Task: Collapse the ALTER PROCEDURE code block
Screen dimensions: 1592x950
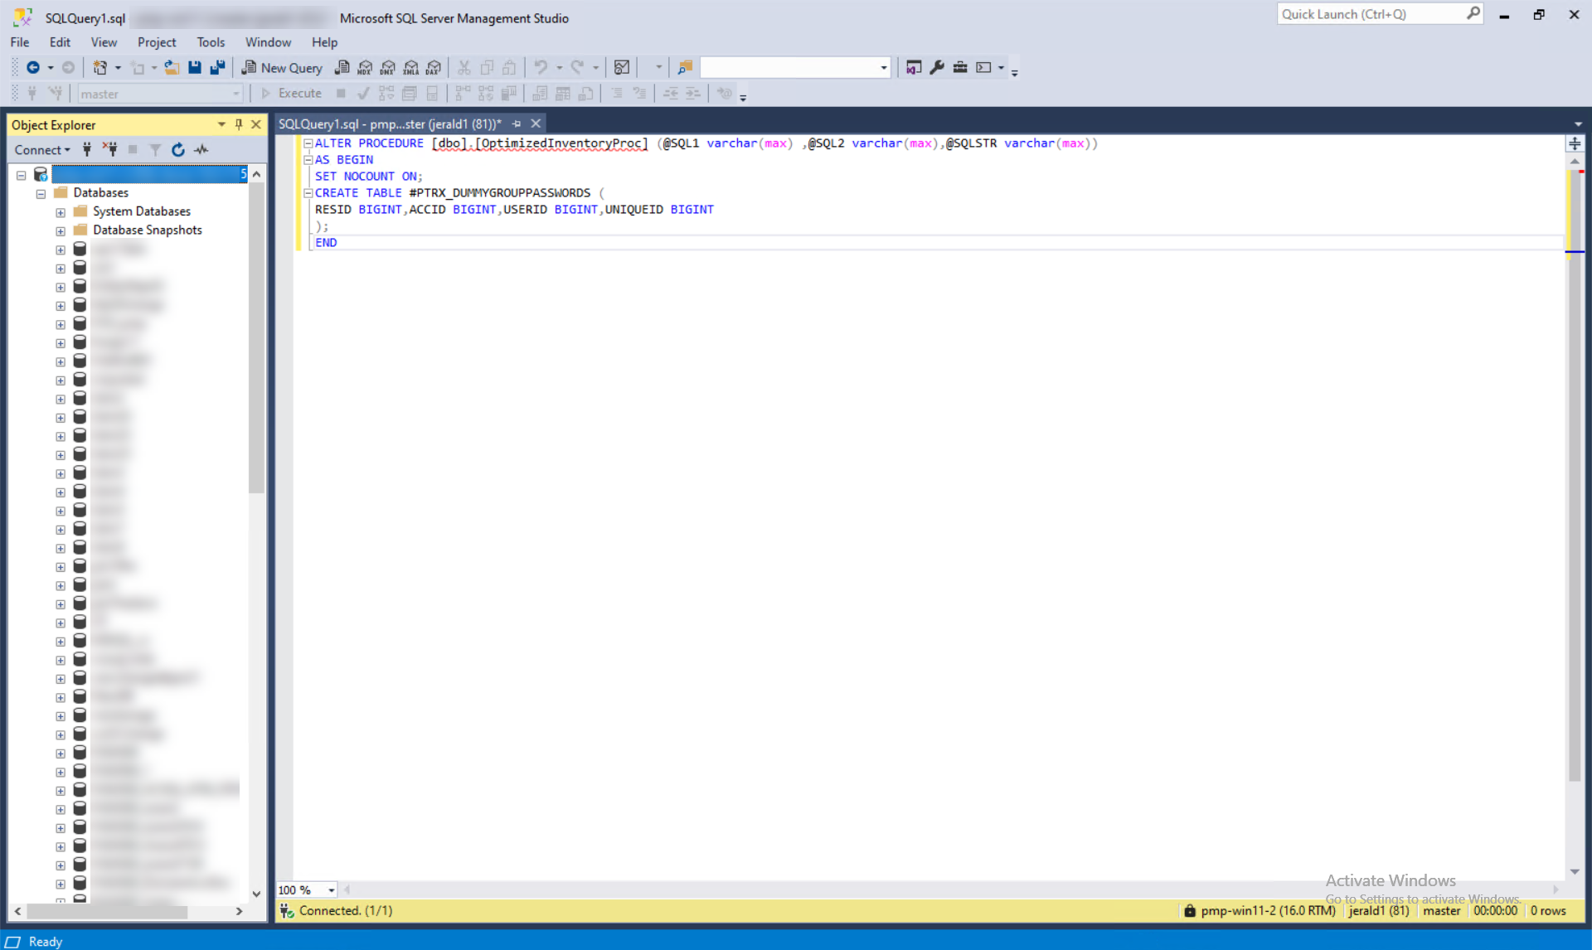Action: point(308,143)
